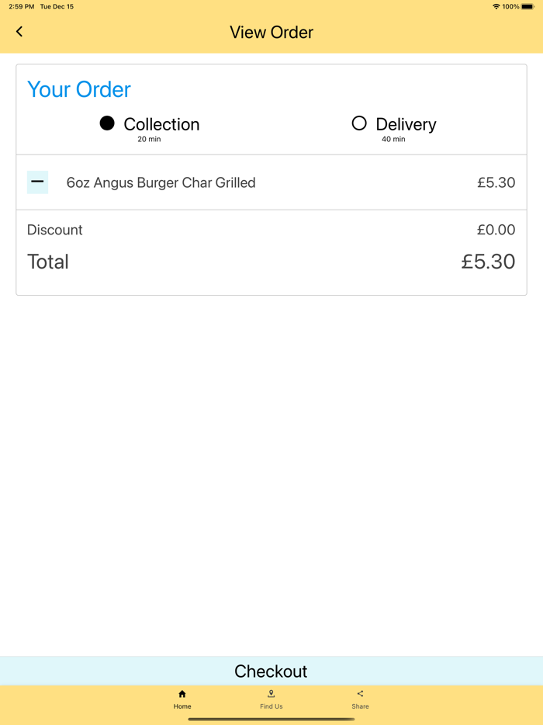Tap the Your Order heading
This screenshot has height=725, width=543.
pos(78,89)
